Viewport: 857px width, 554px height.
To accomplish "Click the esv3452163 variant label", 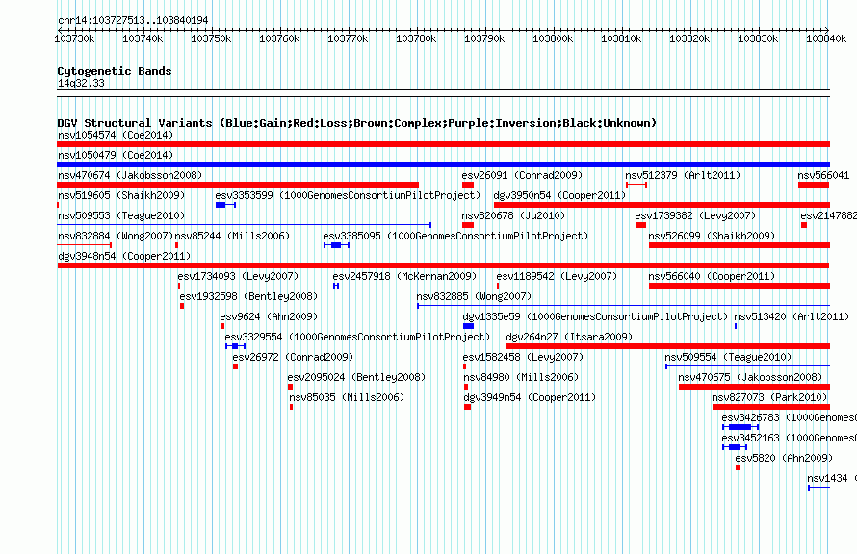I will (789, 438).
